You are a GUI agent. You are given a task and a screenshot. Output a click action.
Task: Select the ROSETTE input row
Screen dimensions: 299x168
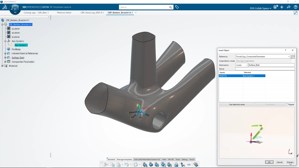242,76
